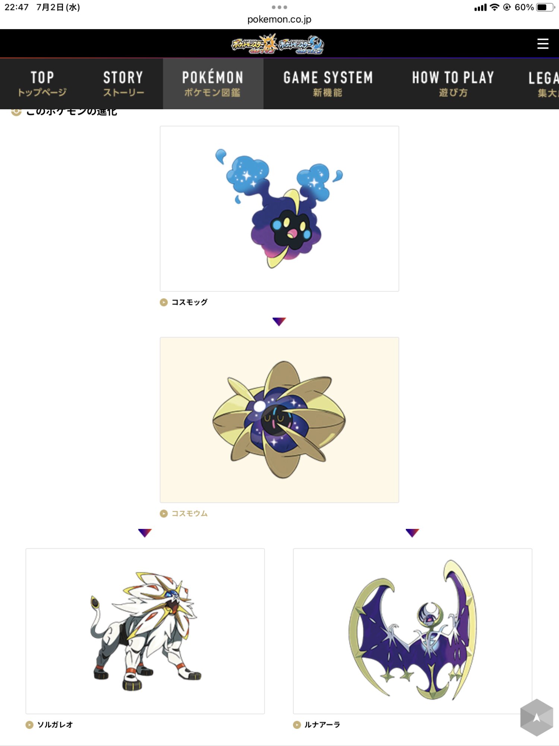Tap the Pokémon Ultra Sun Moon logo
The image size is (559, 746).
278,44
